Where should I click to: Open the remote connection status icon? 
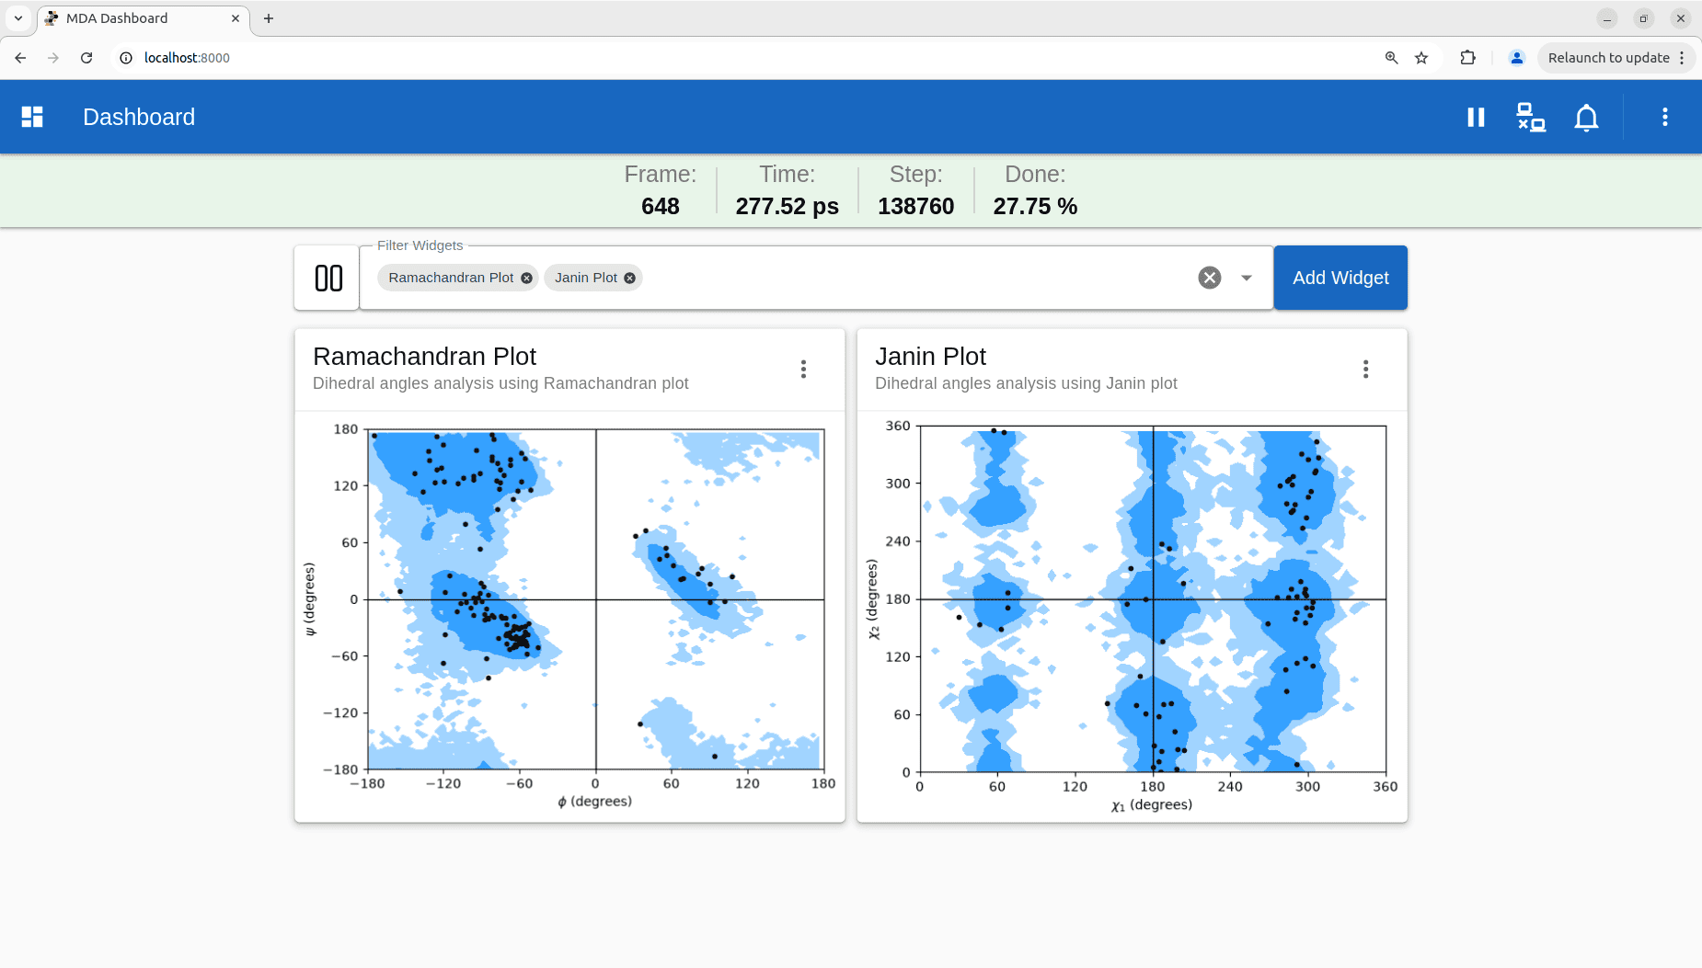point(1531,117)
